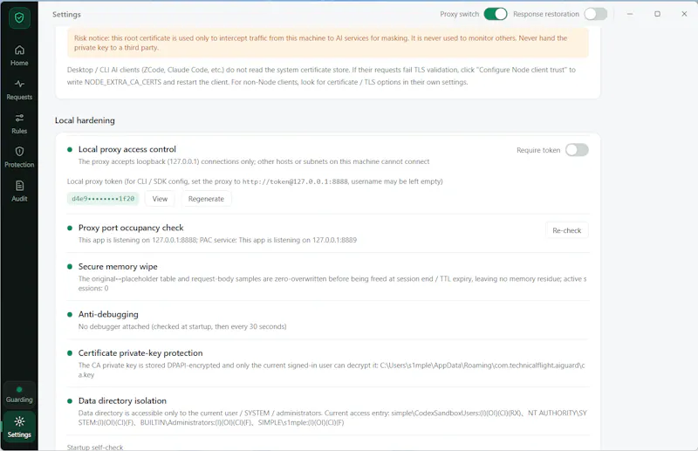
Task: Turn off the Proxy switch toggle
Action: (x=496, y=14)
